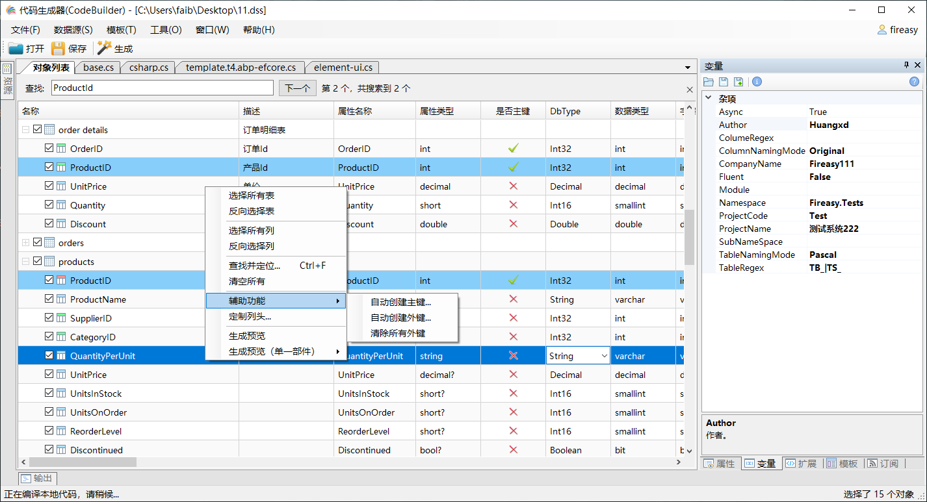Click the 保存 floppy disk toolbar icon
The image size is (927, 502).
pos(59,48)
